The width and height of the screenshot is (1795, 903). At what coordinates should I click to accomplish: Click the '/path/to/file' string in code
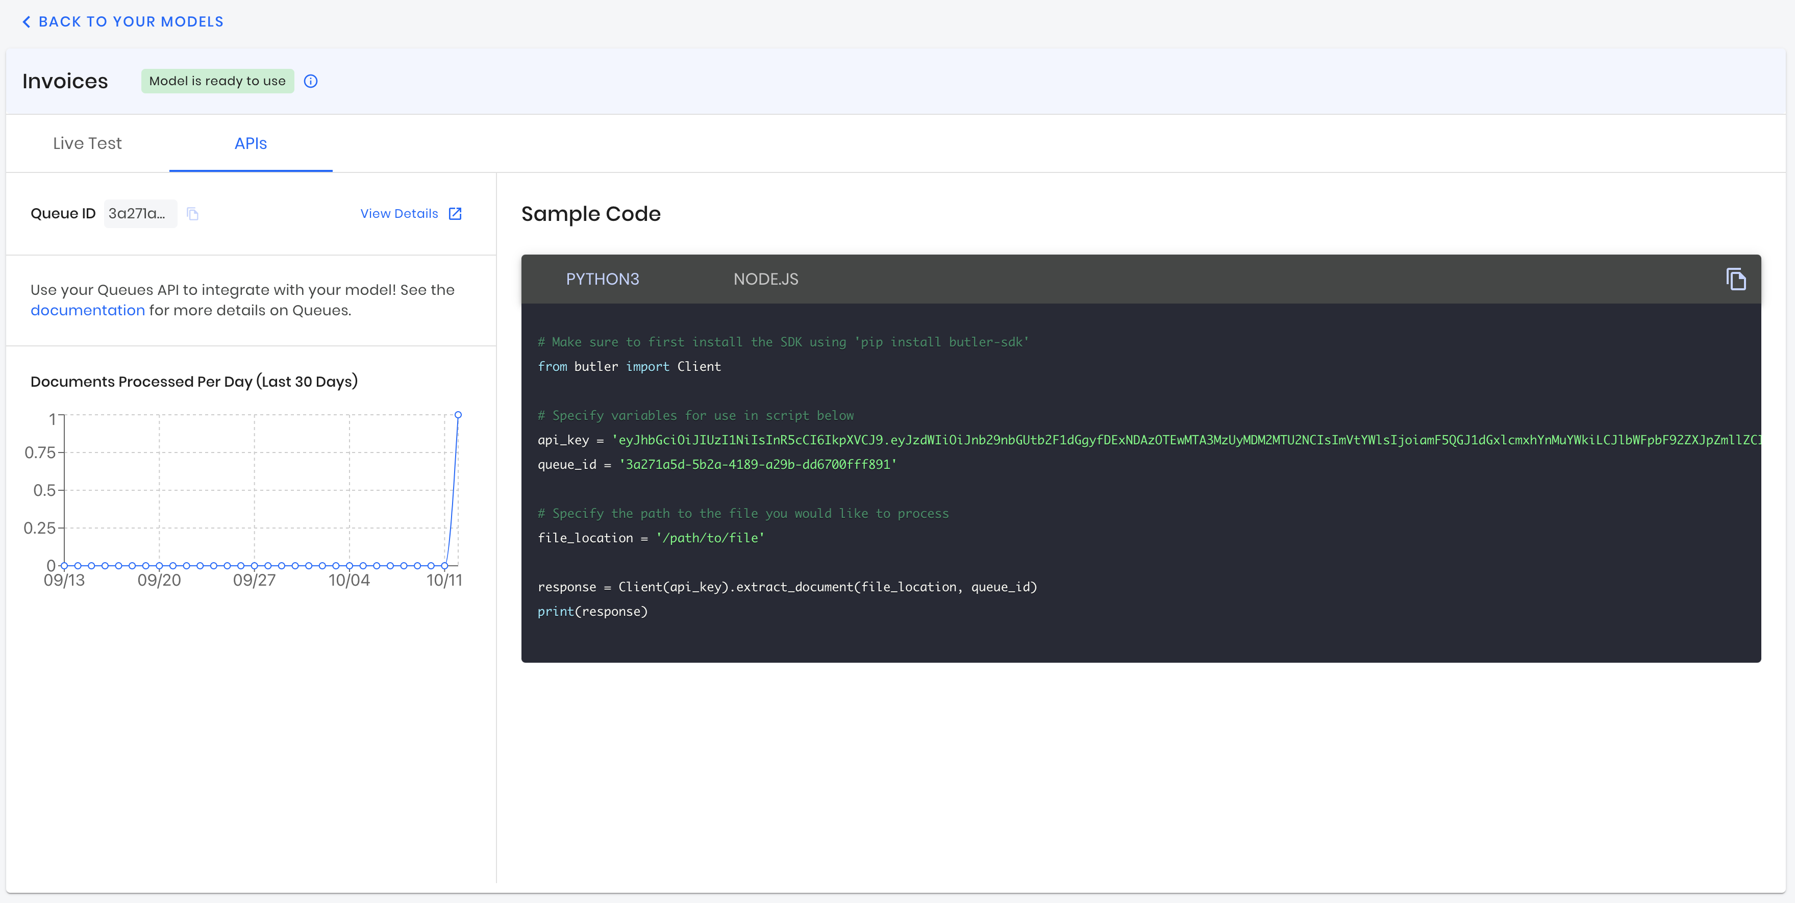709,538
